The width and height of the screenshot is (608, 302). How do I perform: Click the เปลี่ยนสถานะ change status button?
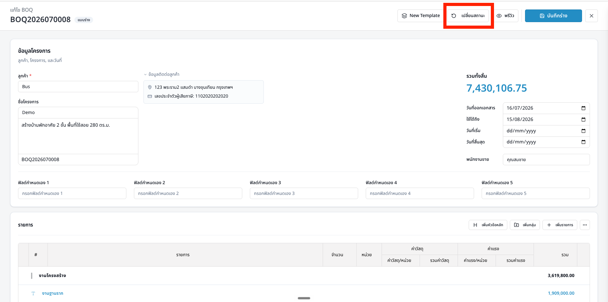click(x=468, y=16)
